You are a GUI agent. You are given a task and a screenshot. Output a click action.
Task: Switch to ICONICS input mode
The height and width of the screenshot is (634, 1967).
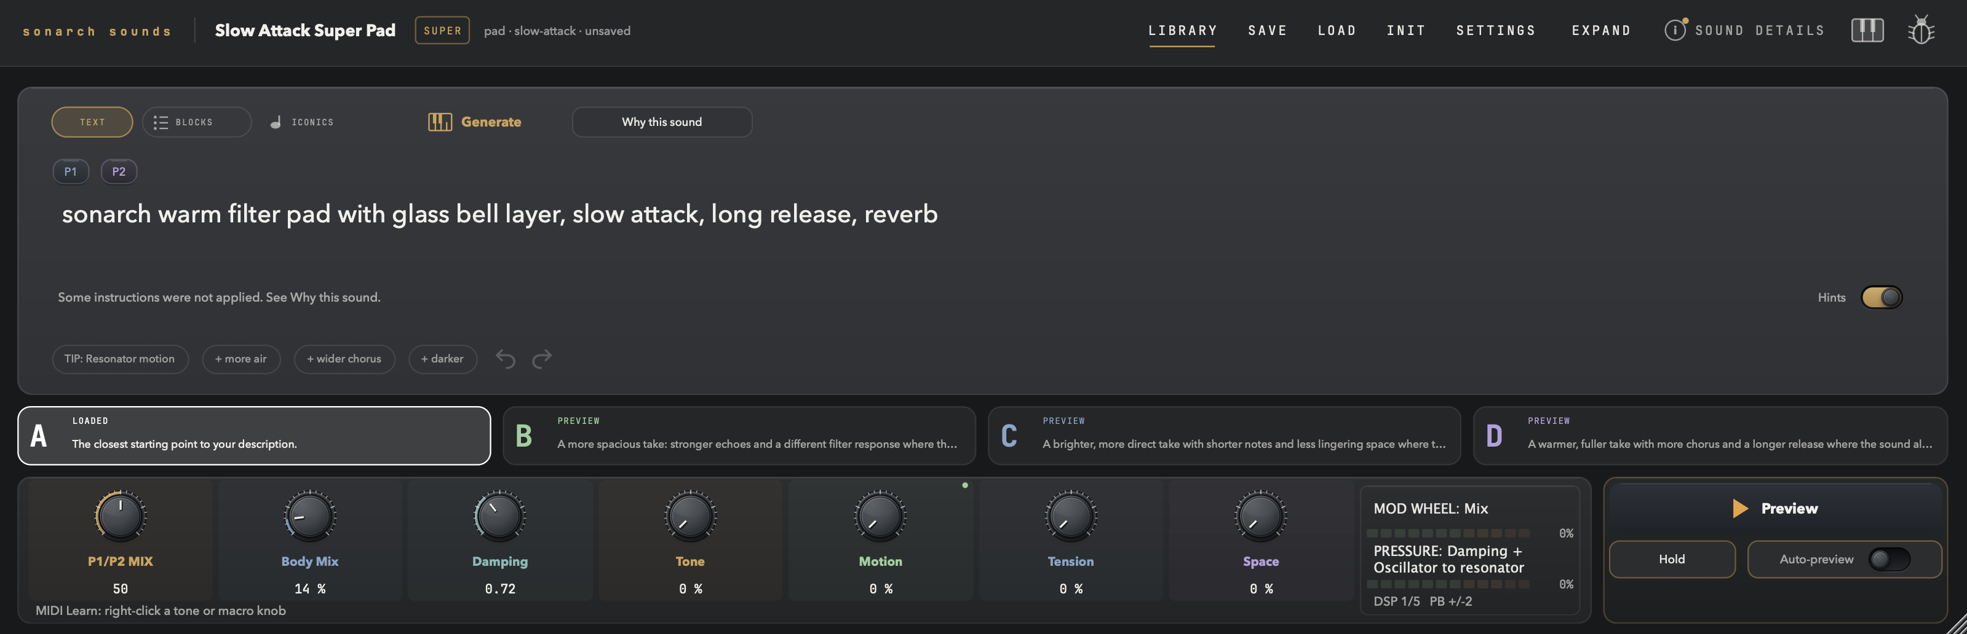(x=301, y=122)
